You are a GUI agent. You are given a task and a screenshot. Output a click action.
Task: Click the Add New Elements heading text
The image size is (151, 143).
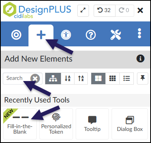click(38, 59)
